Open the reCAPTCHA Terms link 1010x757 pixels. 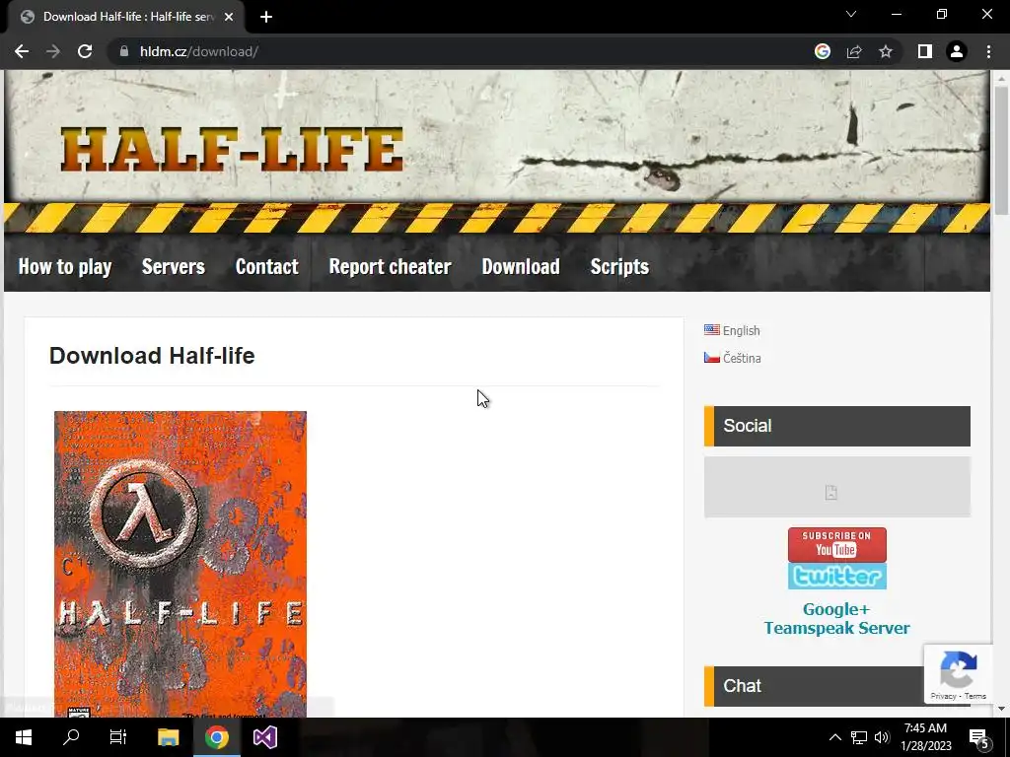[975, 696]
